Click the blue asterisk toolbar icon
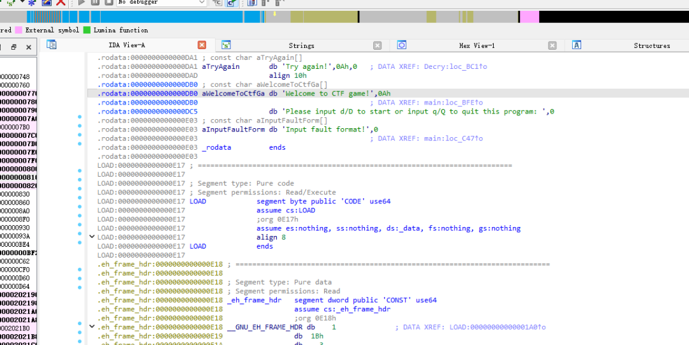The height and width of the screenshot is (345, 689). 32,2
